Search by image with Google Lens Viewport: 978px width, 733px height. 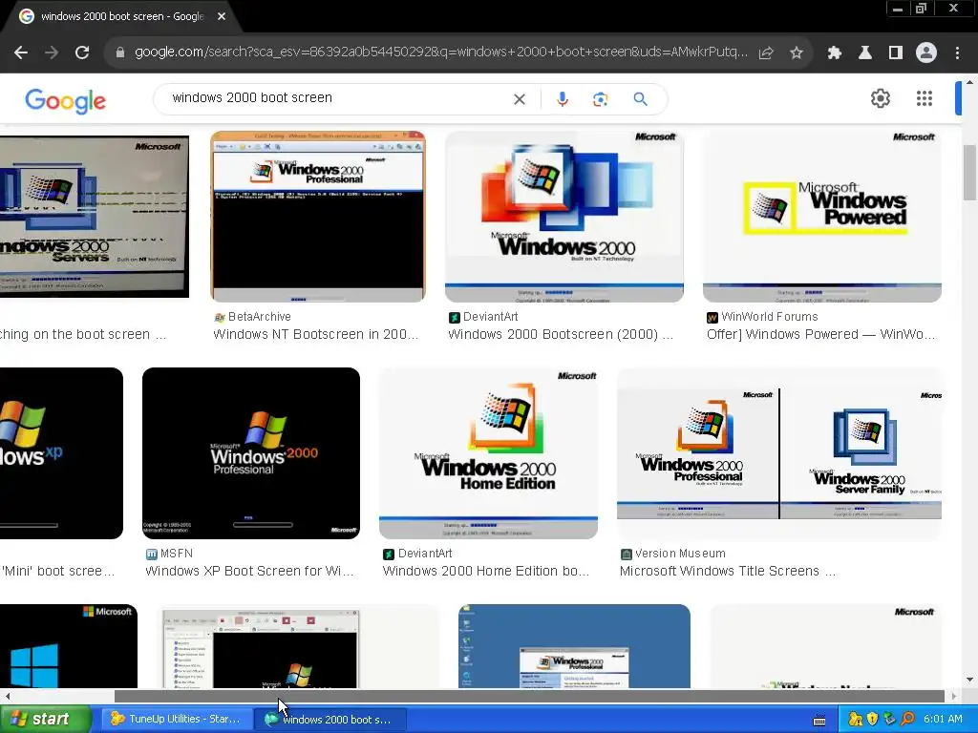pyautogui.click(x=600, y=99)
